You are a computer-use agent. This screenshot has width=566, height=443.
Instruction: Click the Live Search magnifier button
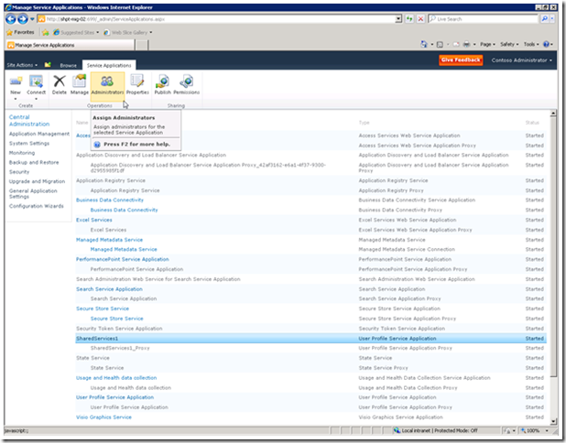[544, 18]
